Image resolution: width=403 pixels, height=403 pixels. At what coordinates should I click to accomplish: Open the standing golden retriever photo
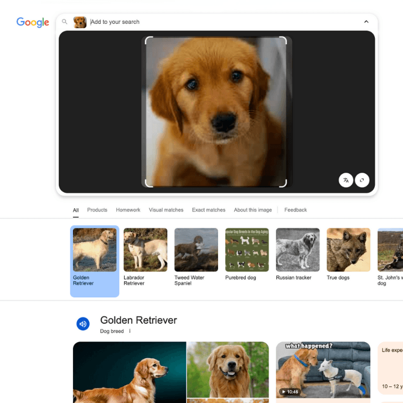130,372
